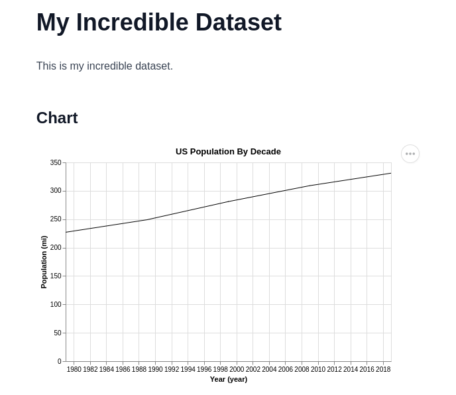This screenshot has height=395, width=456.
Task: Click the 300 y-axis tick label
Action: point(56,191)
